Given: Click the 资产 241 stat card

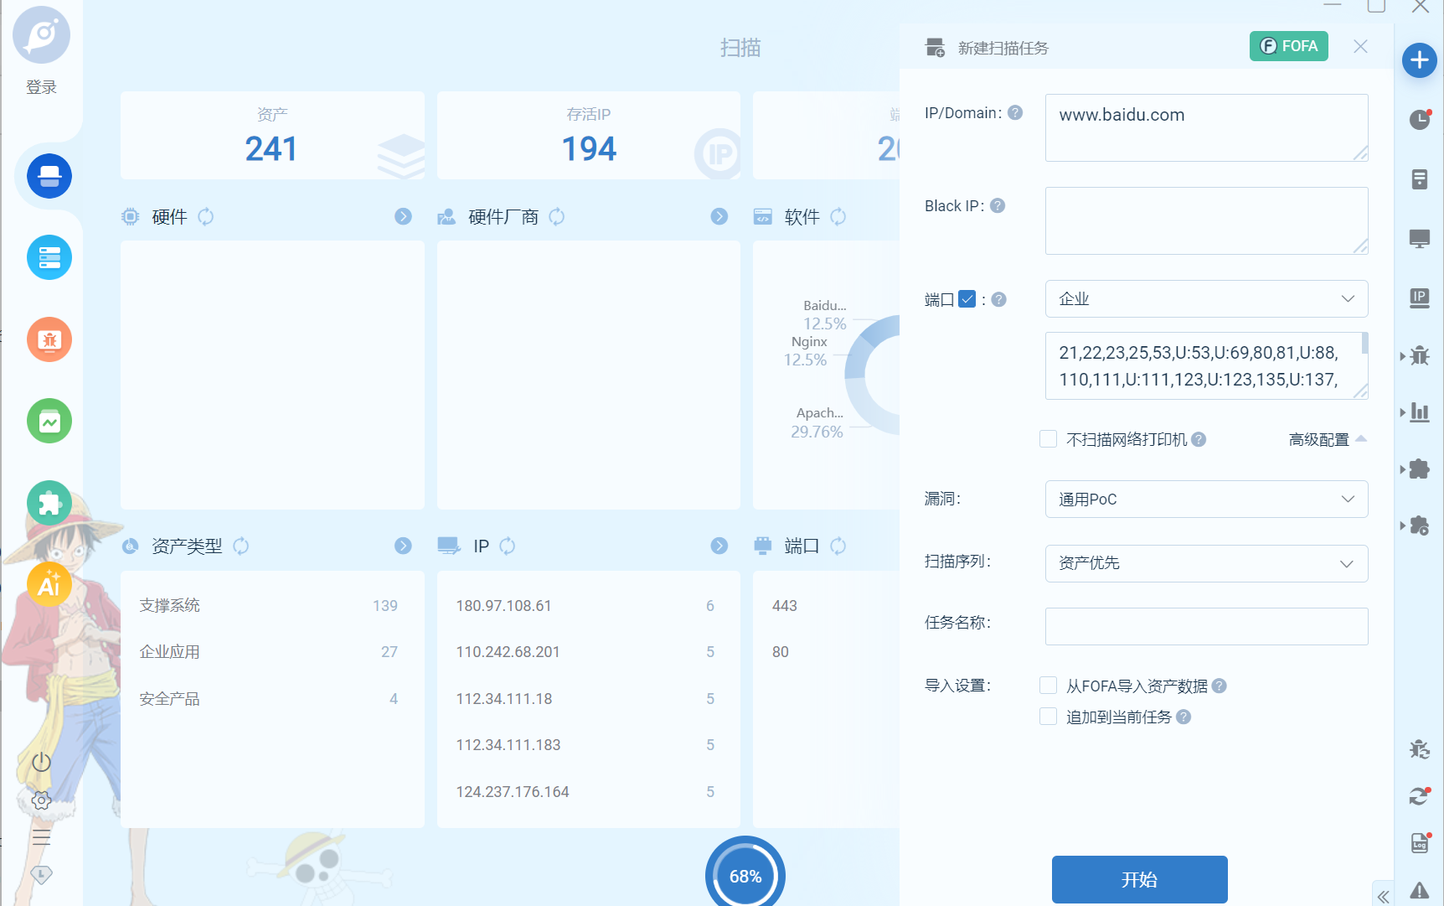Looking at the screenshot, I should (272, 135).
